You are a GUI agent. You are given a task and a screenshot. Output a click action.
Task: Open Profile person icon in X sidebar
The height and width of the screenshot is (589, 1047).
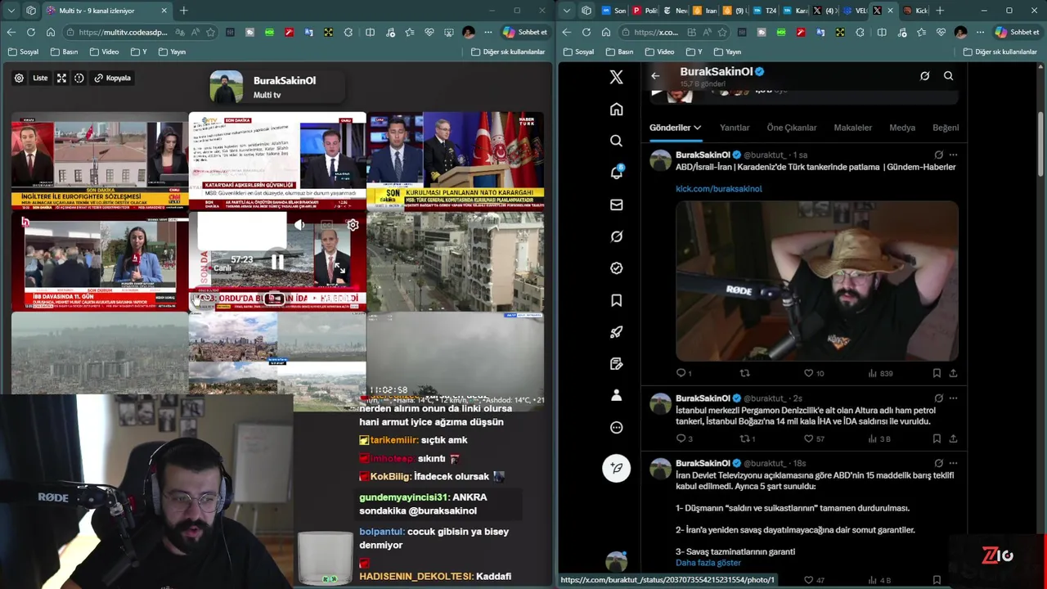click(617, 395)
